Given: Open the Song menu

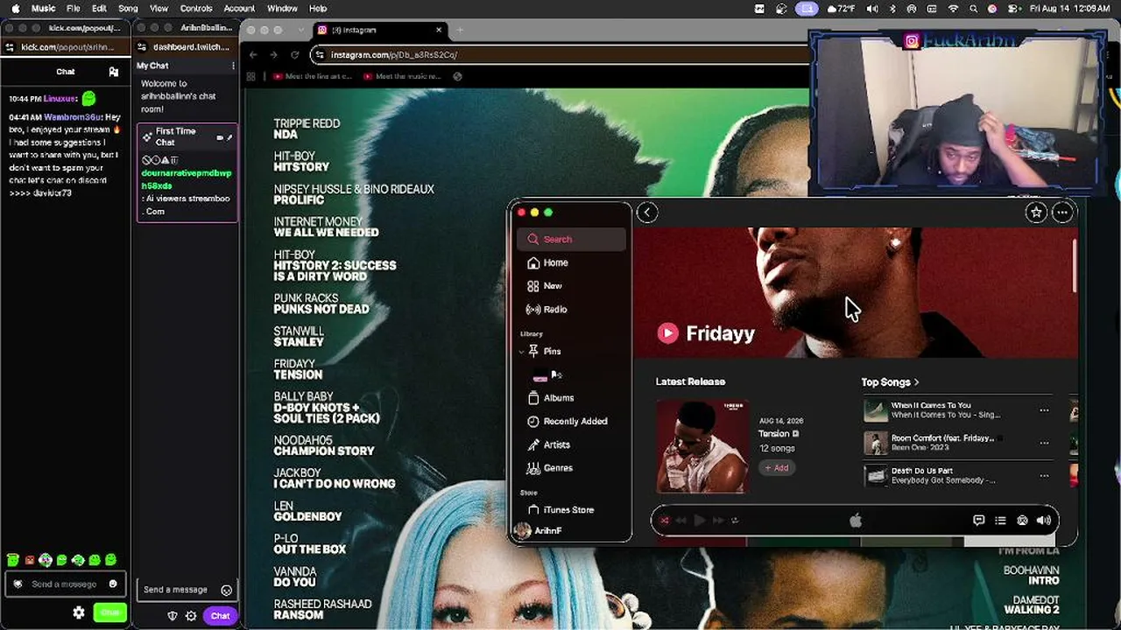Looking at the screenshot, I should click(128, 9).
